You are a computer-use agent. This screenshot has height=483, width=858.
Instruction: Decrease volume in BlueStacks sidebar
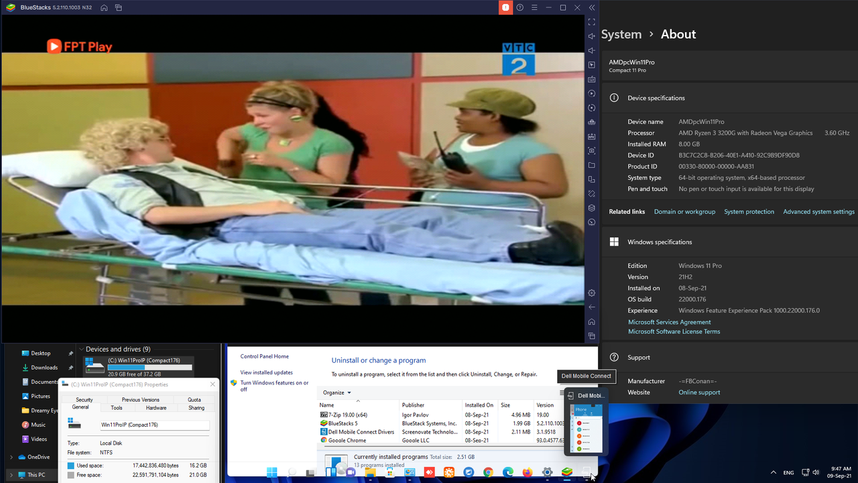pyautogui.click(x=591, y=50)
